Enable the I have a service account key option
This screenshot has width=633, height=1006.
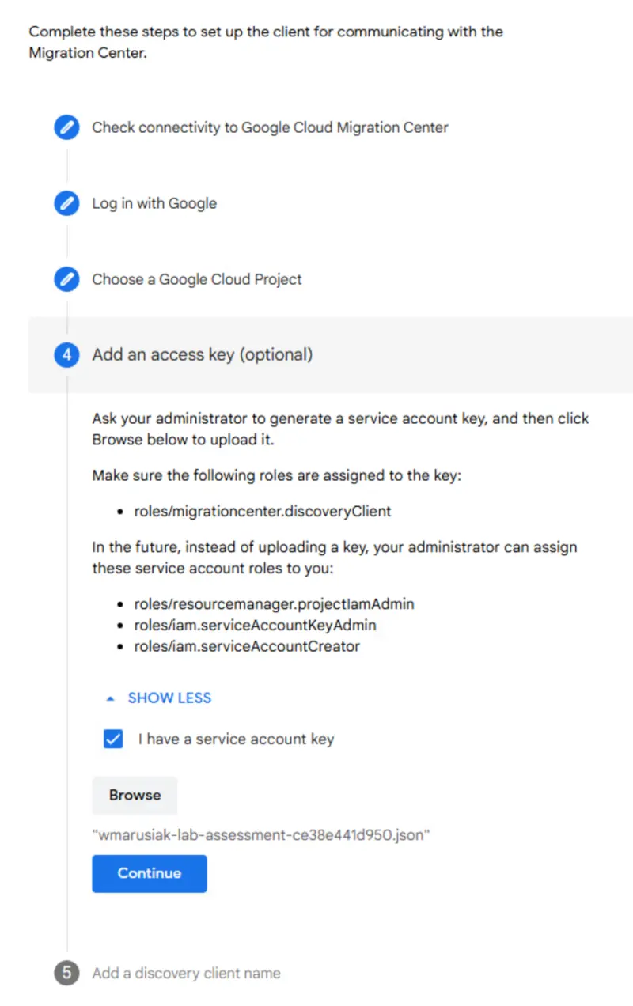click(x=112, y=738)
